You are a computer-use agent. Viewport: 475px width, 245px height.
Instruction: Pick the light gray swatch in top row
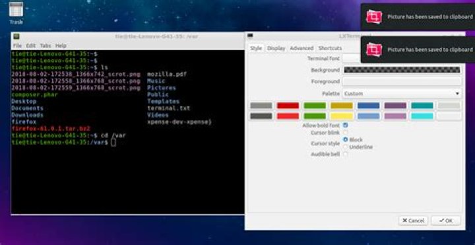(449, 106)
